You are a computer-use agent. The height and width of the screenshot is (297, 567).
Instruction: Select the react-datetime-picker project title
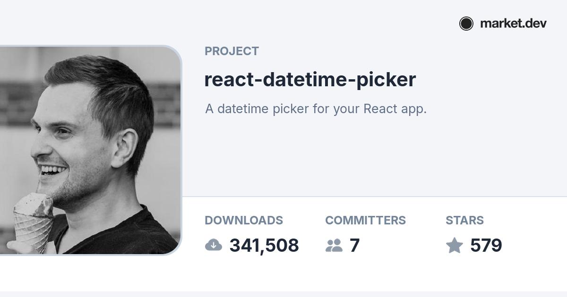310,80
